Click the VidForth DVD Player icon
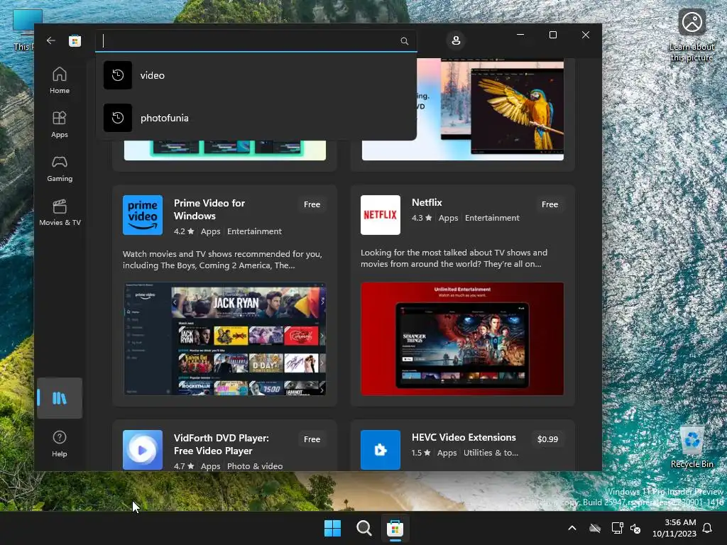Screen dimensions: 727x545 click(143, 450)
